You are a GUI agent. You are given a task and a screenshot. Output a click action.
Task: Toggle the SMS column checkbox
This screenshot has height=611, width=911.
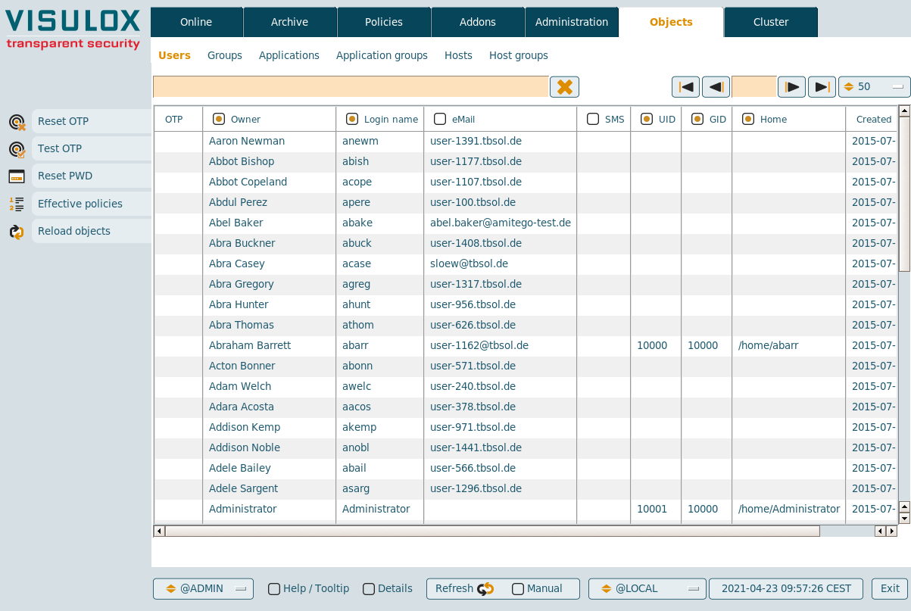coord(593,119)
